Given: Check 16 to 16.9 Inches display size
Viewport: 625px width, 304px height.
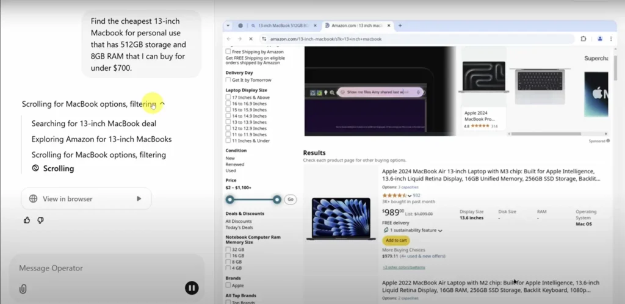Looking at the screenshot, I should [x=228, y=104].
